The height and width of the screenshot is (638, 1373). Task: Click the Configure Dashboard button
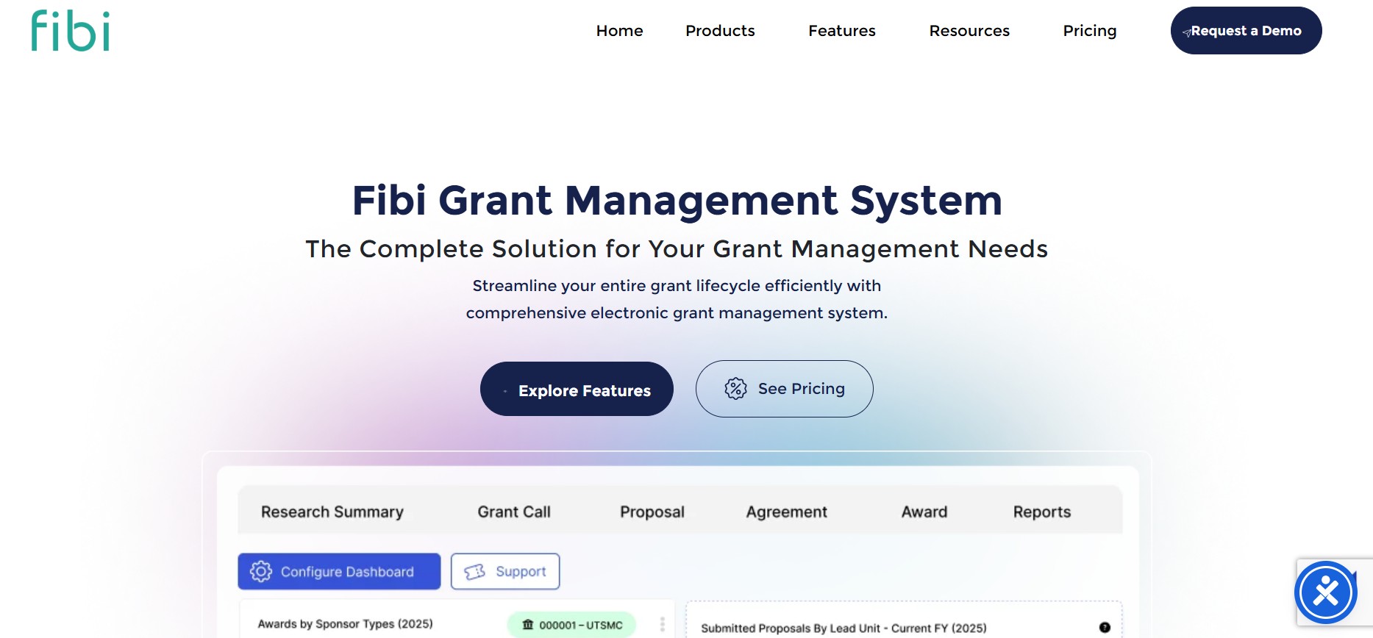point(339,571)
